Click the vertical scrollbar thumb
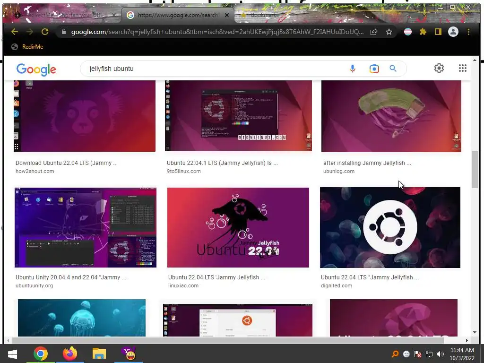The image size is (484, 363). click(475, 169)
